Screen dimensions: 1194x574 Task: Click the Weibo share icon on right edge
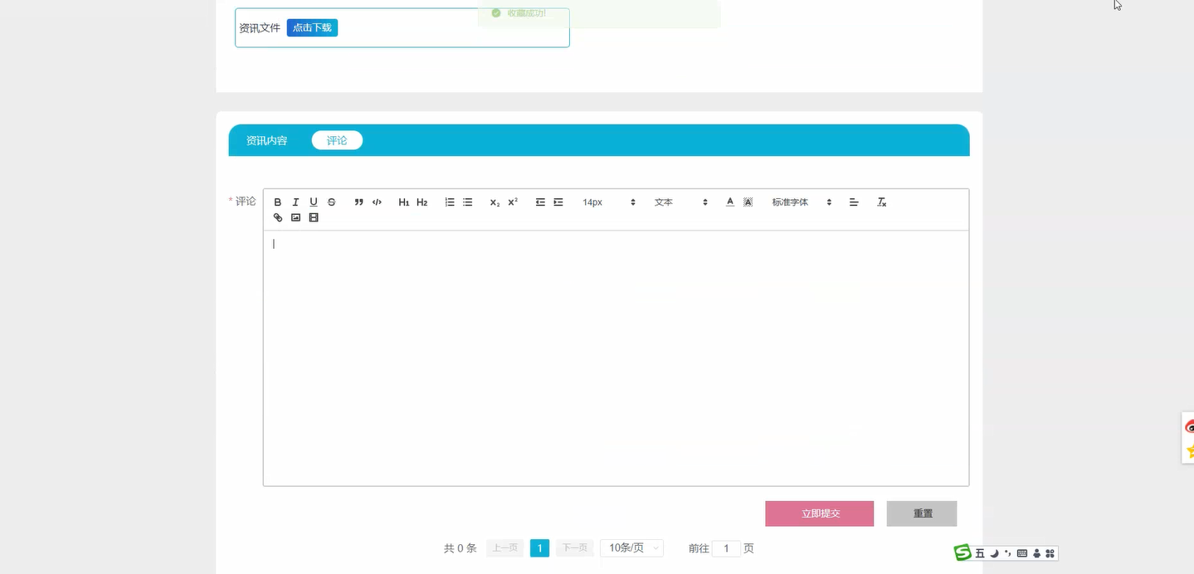pos(1189,426)
